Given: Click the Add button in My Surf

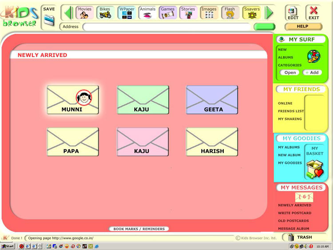Looking at the screenshot, I should coord(312,72).
